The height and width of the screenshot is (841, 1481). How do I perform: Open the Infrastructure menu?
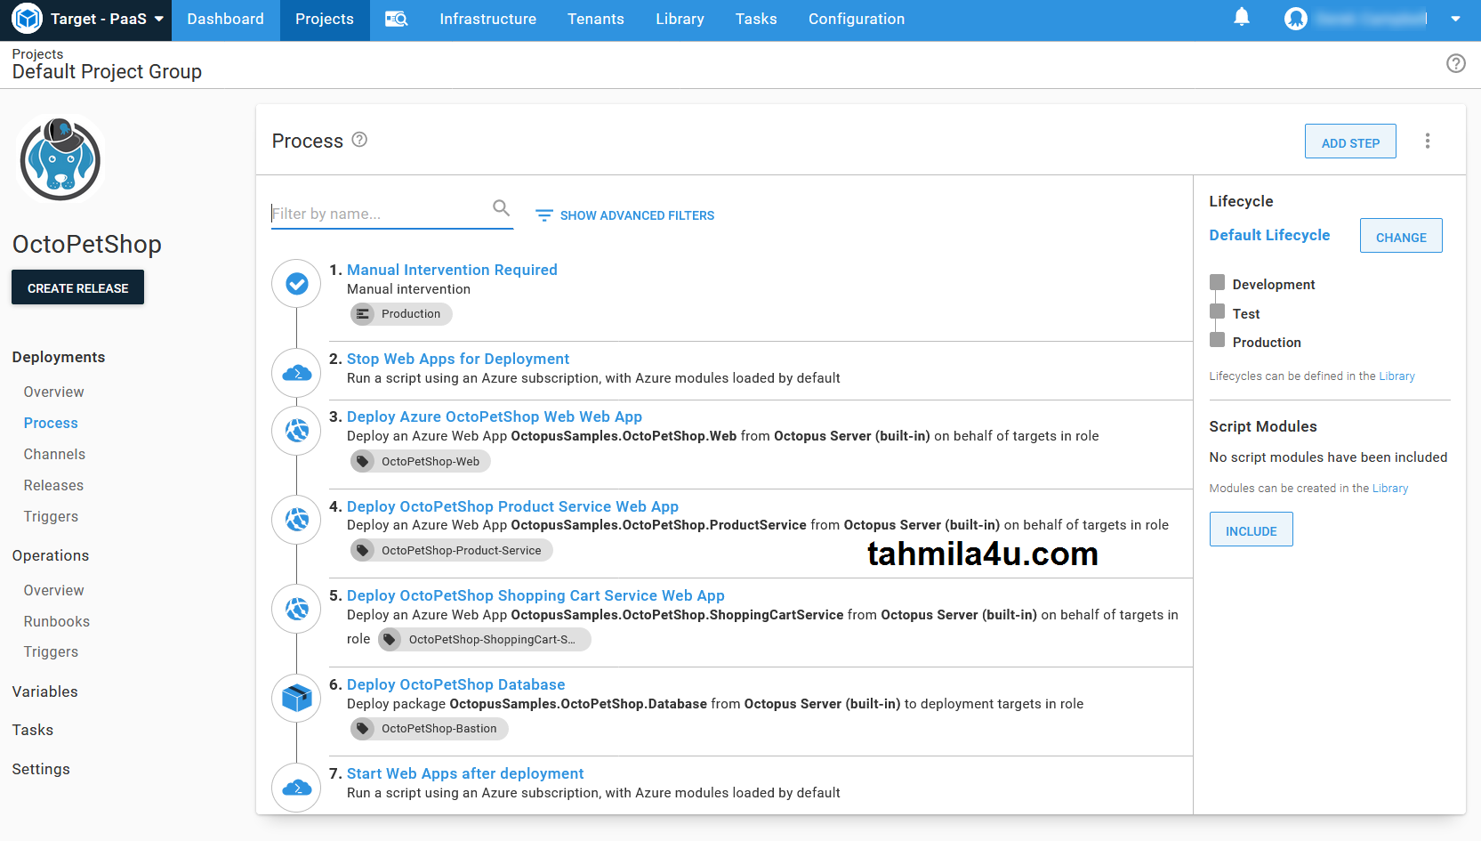487,19
